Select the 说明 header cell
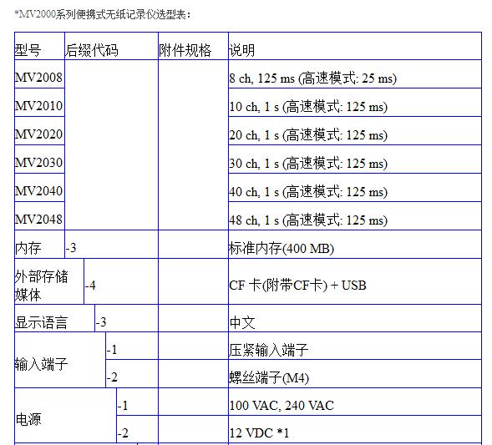The image size is (492, 445). 355,46
